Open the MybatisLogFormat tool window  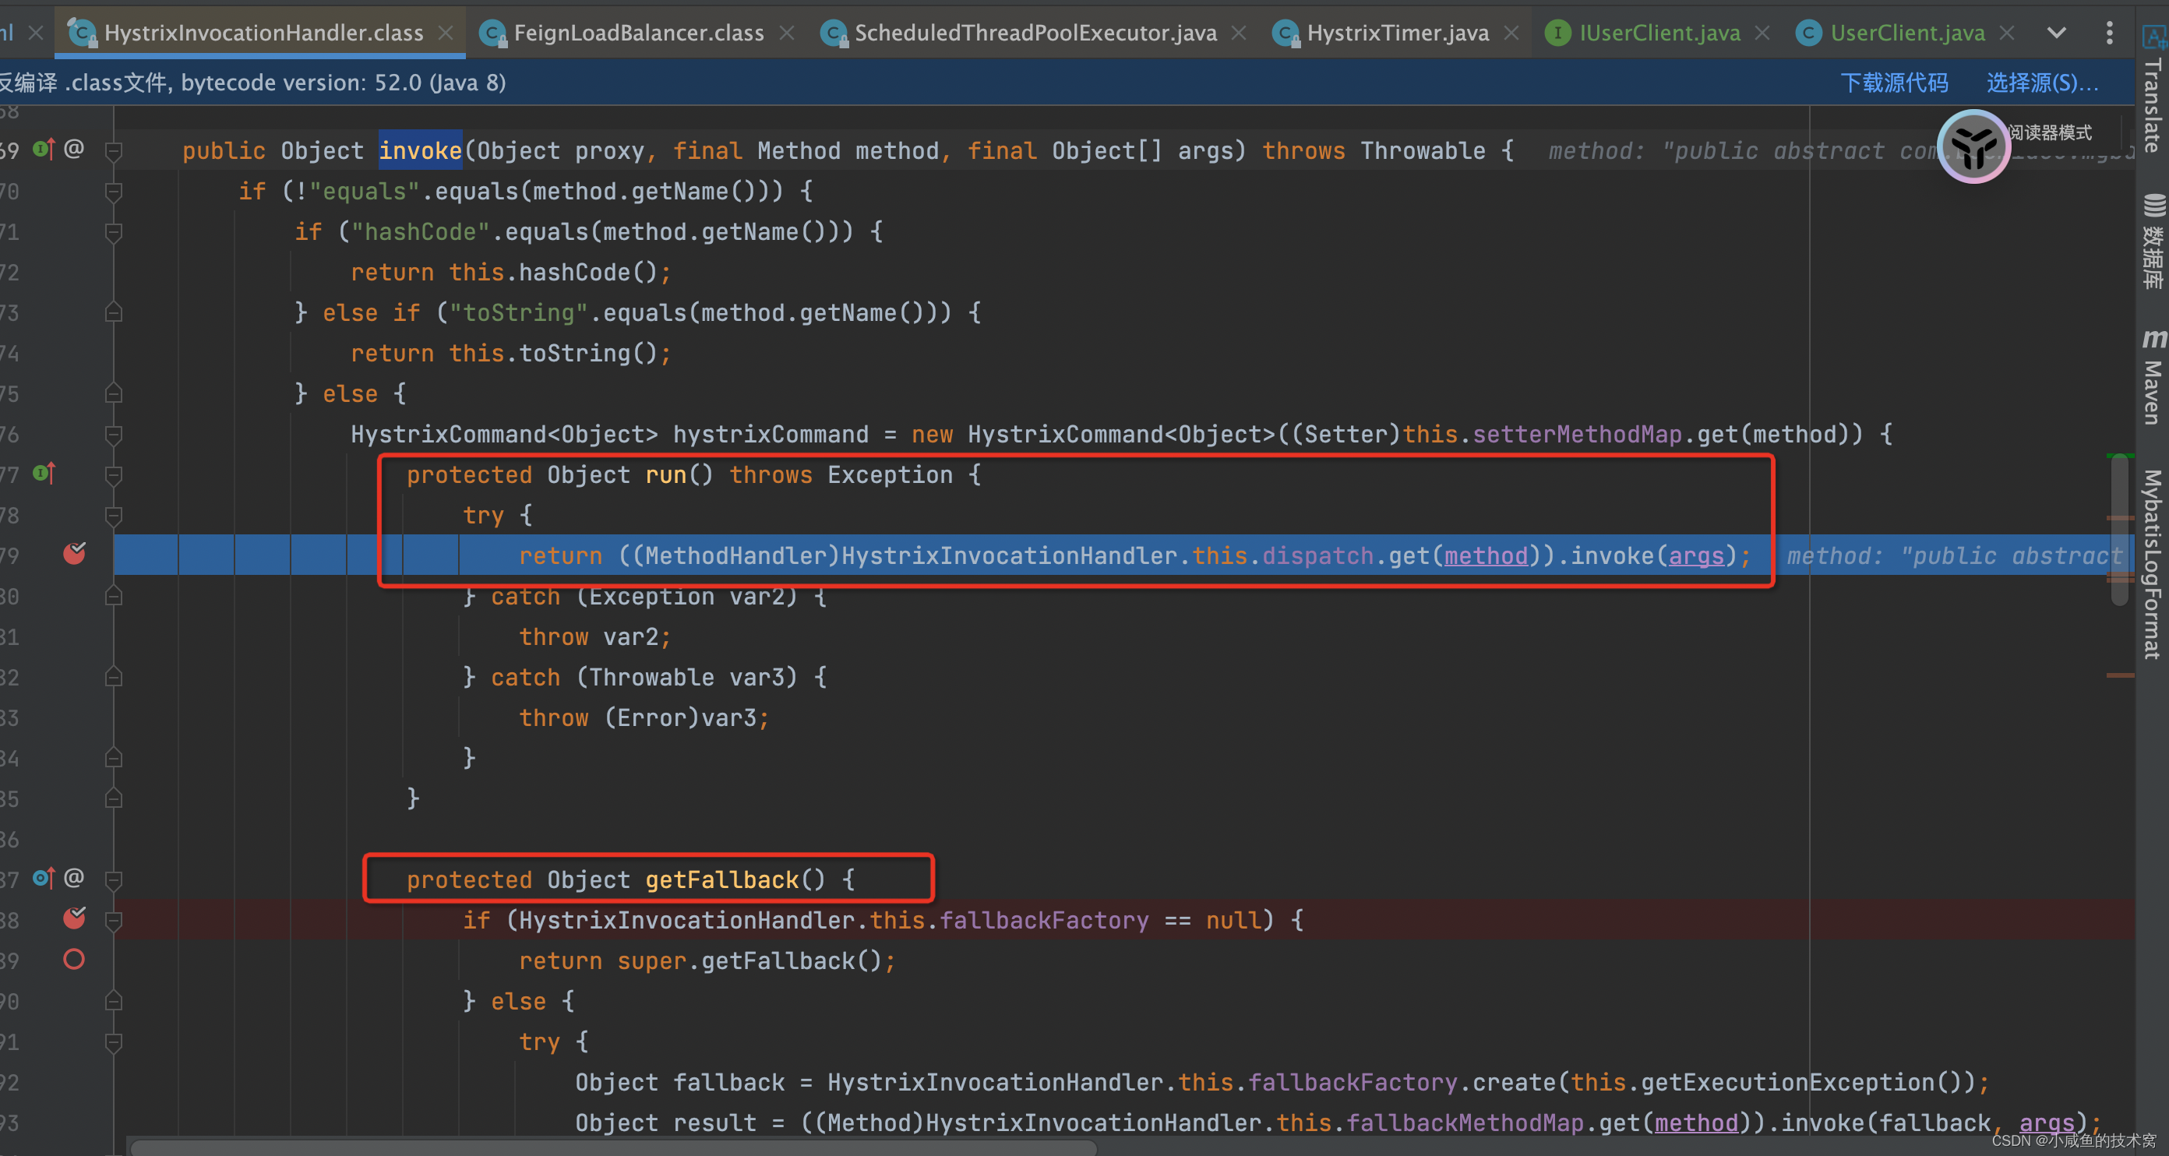(x=2153, y=564)
